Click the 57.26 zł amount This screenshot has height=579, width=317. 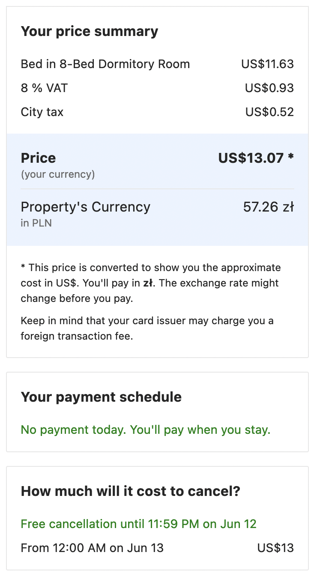tap(268, 207)
